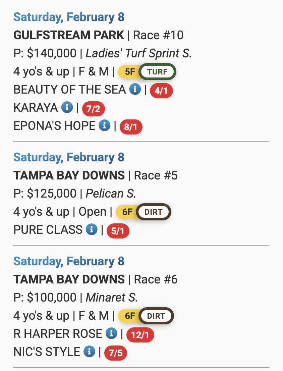
Task: Click DIRT badge in Minaret S. race
Action: pyautogui.click(x=156, y=316)
